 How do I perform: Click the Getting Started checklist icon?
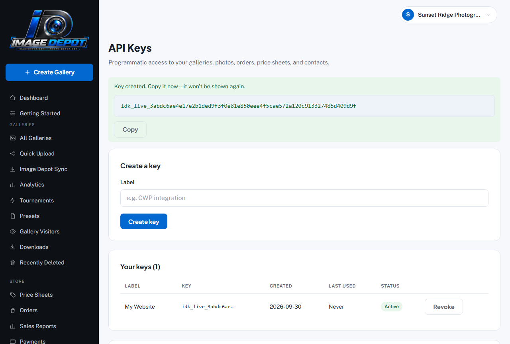13,113
